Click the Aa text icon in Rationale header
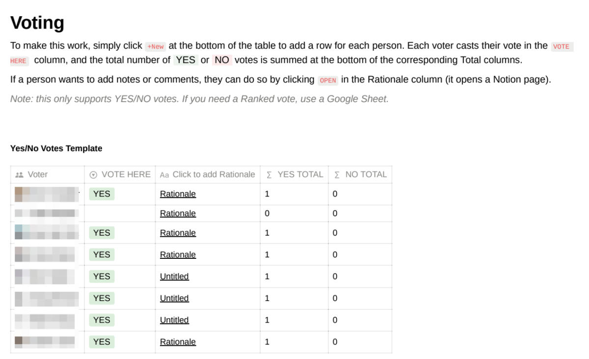589x359 pixels. pyautogui.click(x=164, y=175)
